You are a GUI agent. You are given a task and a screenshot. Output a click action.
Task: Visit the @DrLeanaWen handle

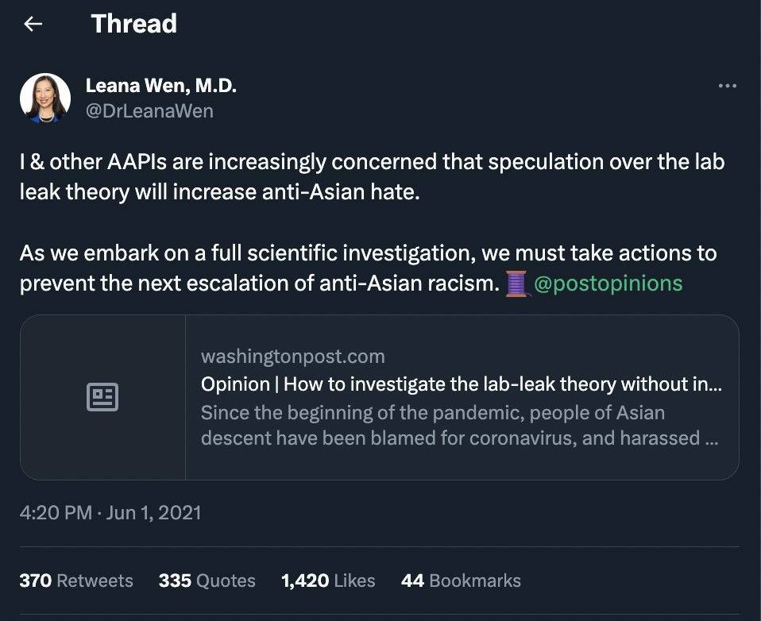(149, 110)
